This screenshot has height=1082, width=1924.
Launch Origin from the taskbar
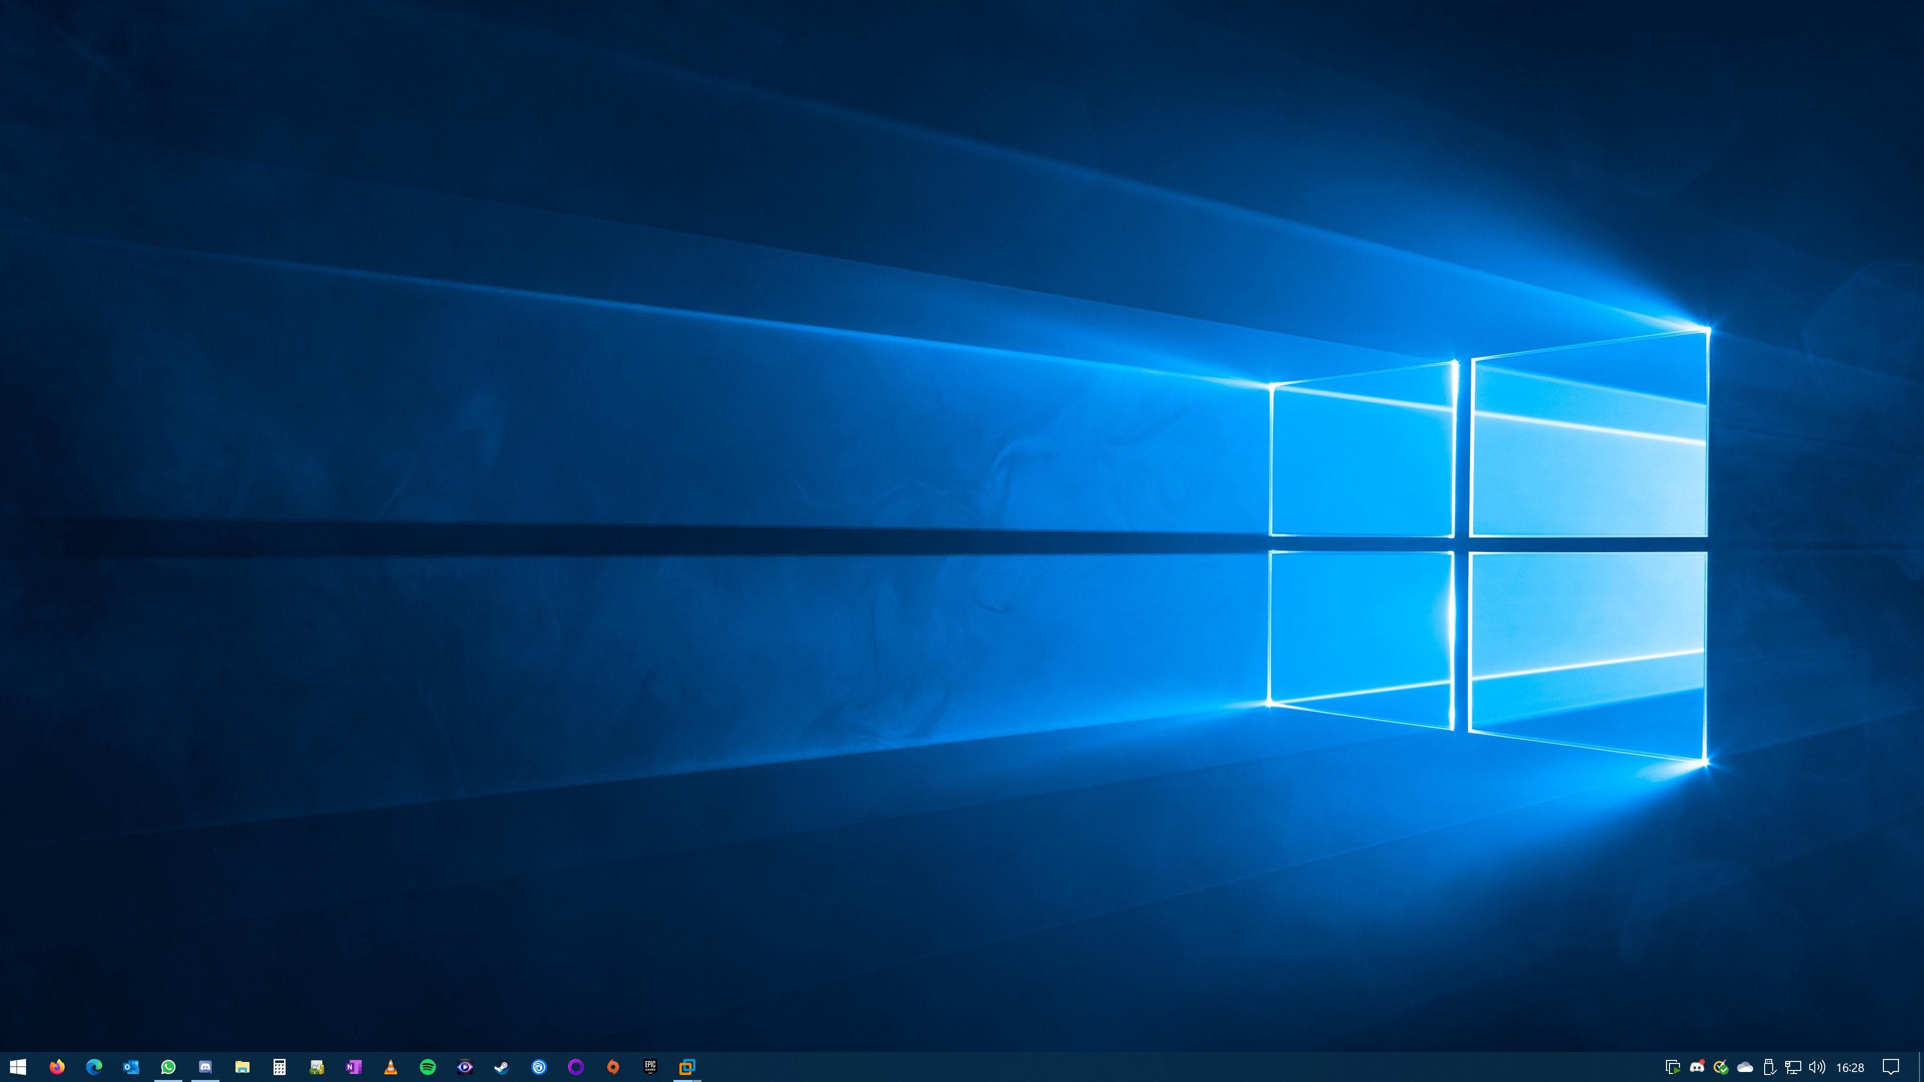[x=613, y=1067]
